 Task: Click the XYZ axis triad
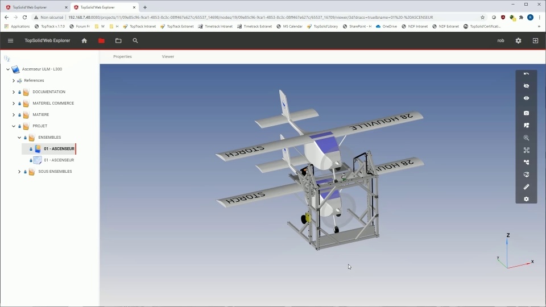pyautogui.click(x=515, y=251)
